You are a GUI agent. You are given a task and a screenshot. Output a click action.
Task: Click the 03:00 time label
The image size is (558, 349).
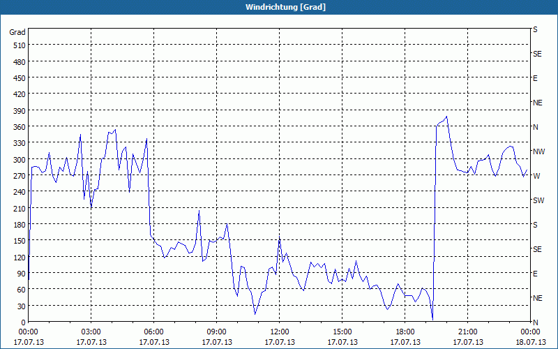[91, 332]
